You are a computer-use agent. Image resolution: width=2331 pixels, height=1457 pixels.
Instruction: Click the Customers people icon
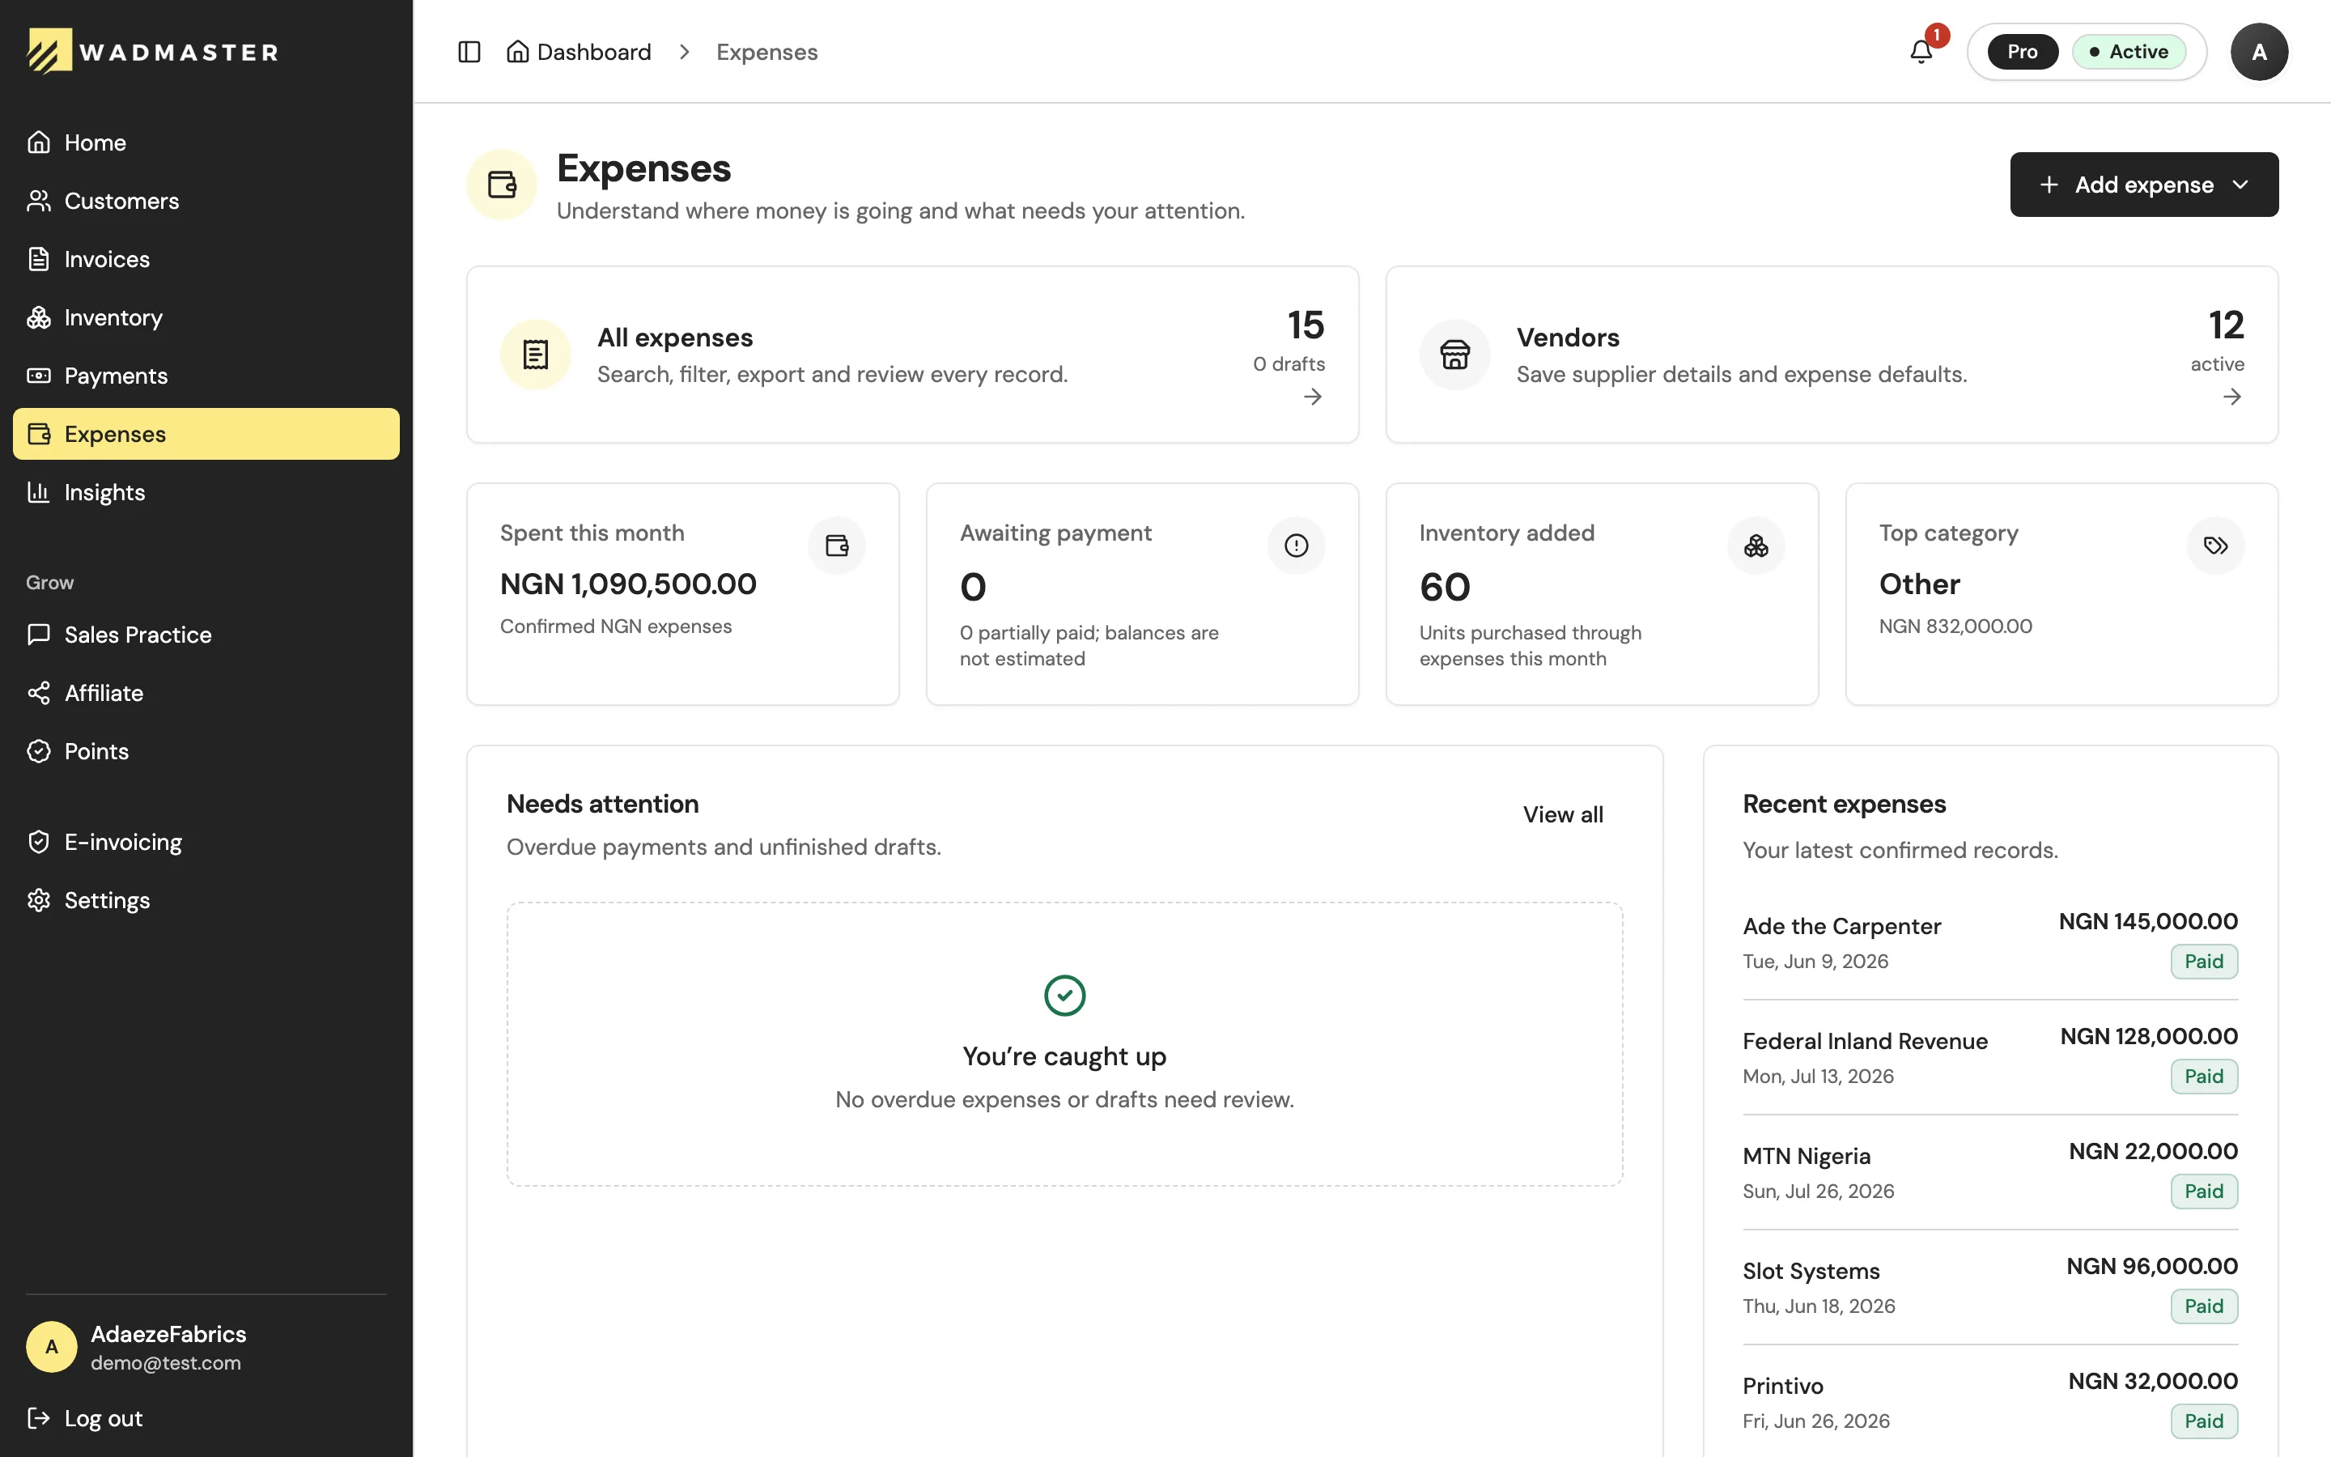pos(39,201)
